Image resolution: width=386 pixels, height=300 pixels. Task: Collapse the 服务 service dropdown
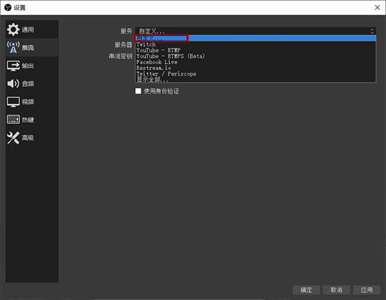255,31
